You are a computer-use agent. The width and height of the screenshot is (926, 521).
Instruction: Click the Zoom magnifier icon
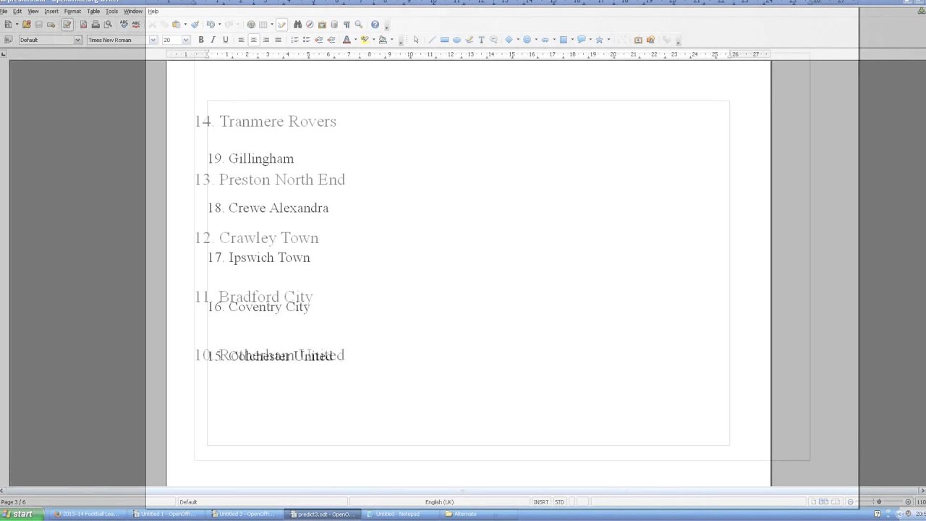click(x=358, y=25)
